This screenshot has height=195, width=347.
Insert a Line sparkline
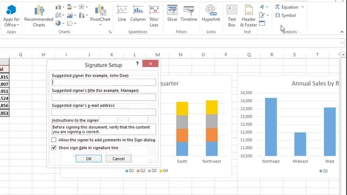(x=122, y=13)
